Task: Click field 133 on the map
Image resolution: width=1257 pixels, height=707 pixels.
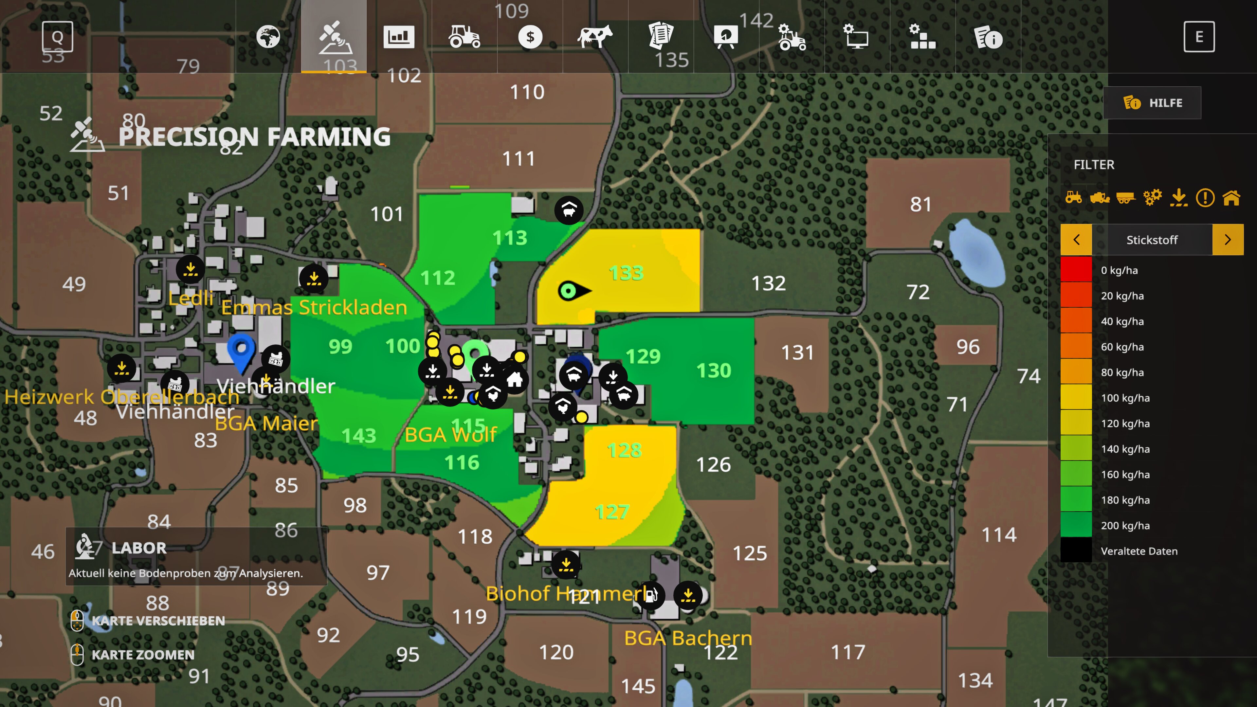Action: (626, 273)
